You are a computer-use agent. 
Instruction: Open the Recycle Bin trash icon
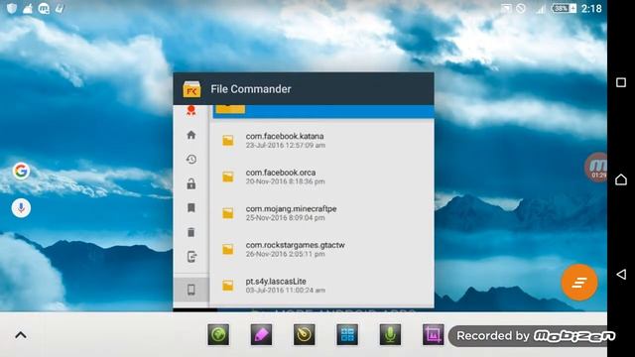point(191,232)
